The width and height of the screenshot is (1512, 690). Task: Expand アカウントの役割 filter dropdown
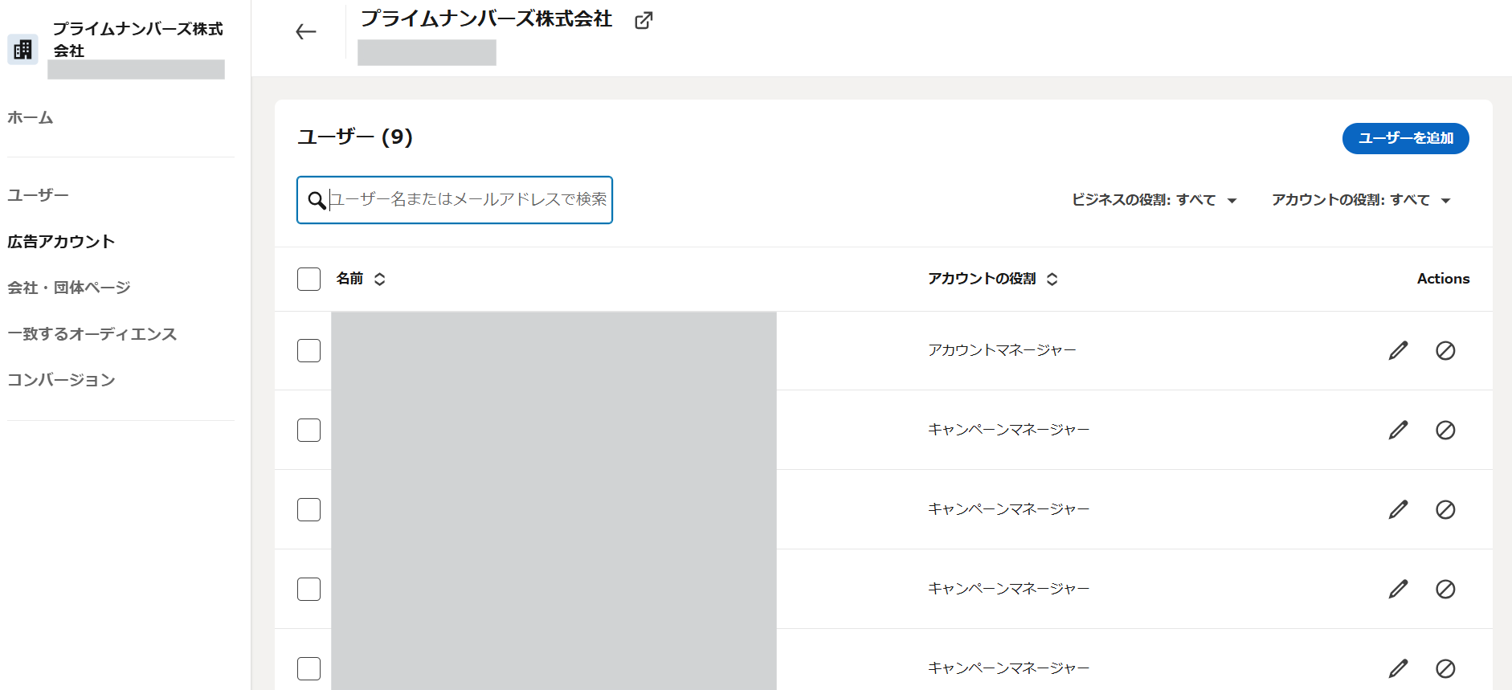tap(1360, 200)
